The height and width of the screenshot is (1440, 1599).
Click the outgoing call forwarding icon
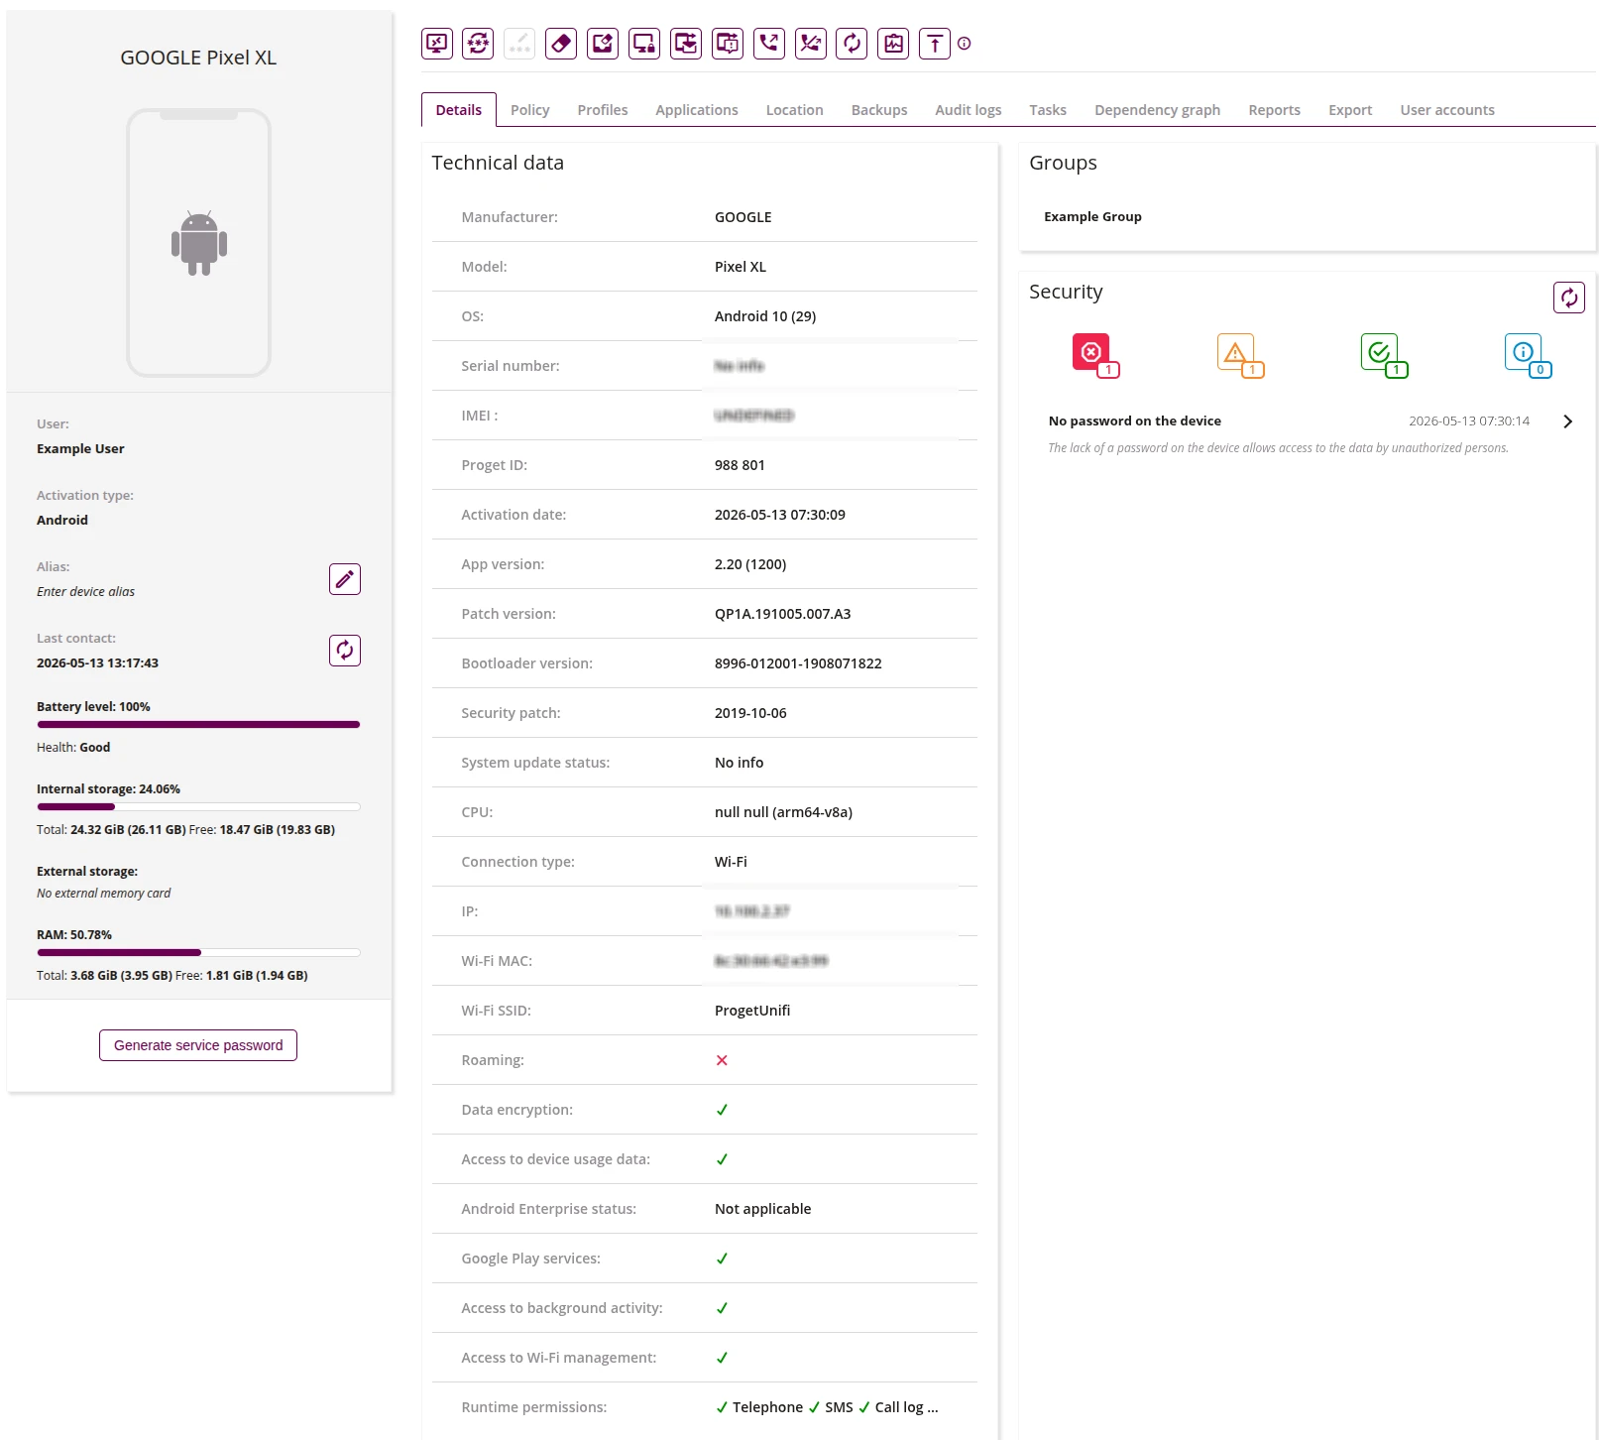[x=769, y=44]
